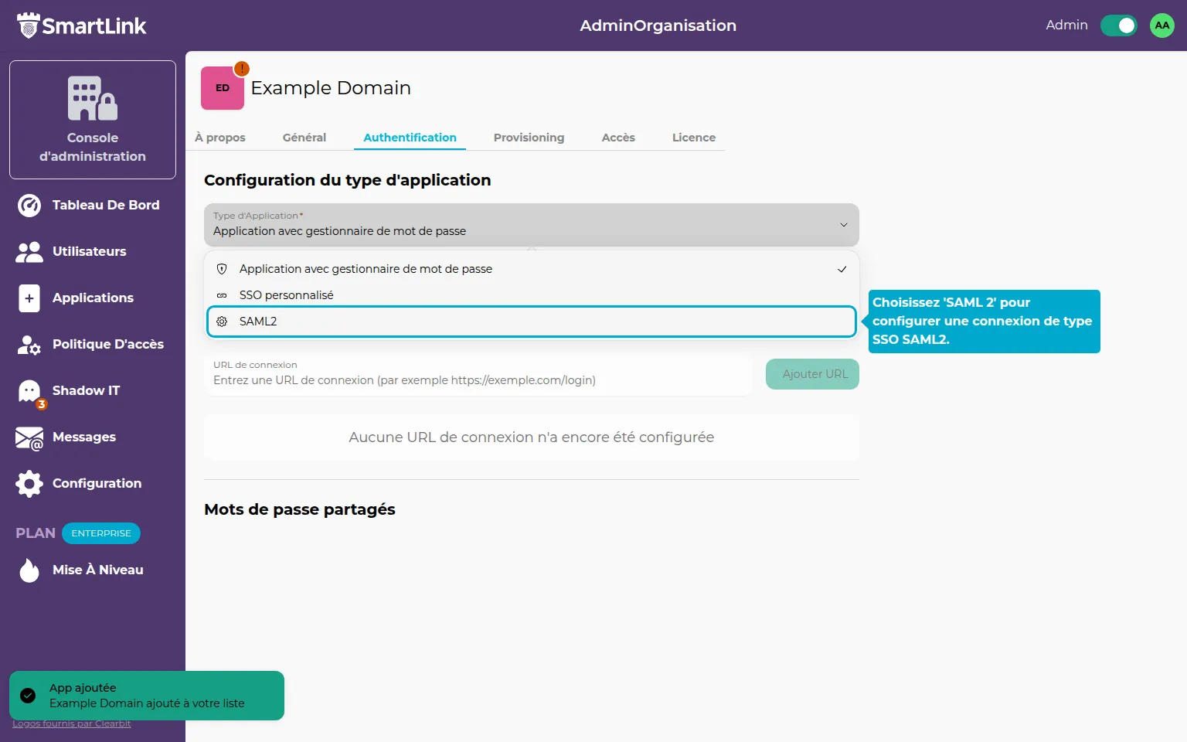Open Applications using the plus icon
This screenshot has width=1187, height=742.
29,298
